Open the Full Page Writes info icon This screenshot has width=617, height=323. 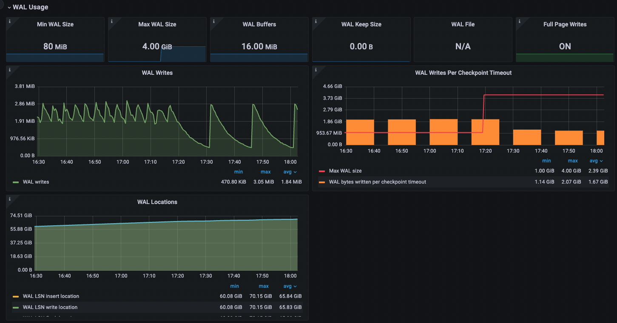click(x=519, y=21)
